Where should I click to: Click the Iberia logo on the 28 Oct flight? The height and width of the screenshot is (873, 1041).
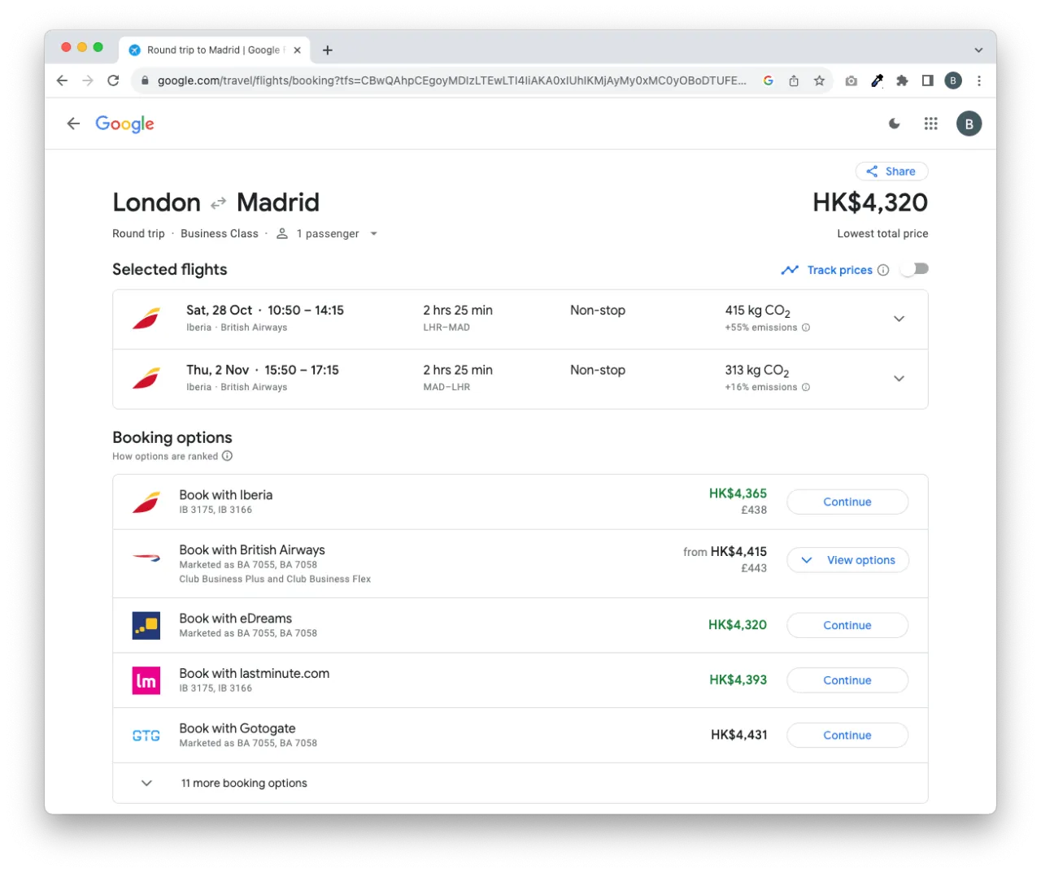(x=146, y=319)
